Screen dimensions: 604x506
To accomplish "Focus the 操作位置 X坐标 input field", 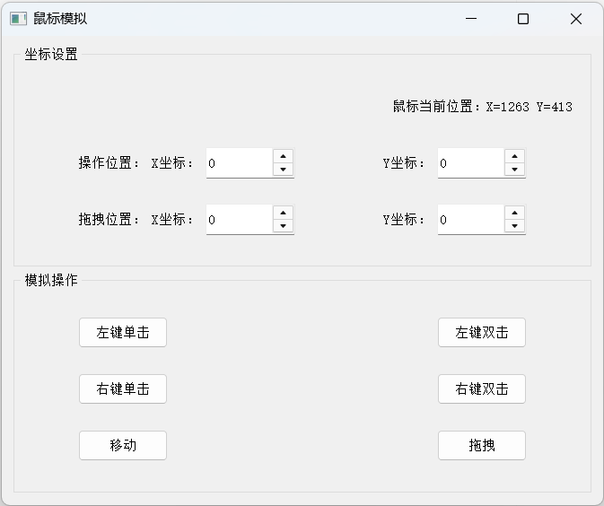I will pyautogui.click(x=240, y=163).
